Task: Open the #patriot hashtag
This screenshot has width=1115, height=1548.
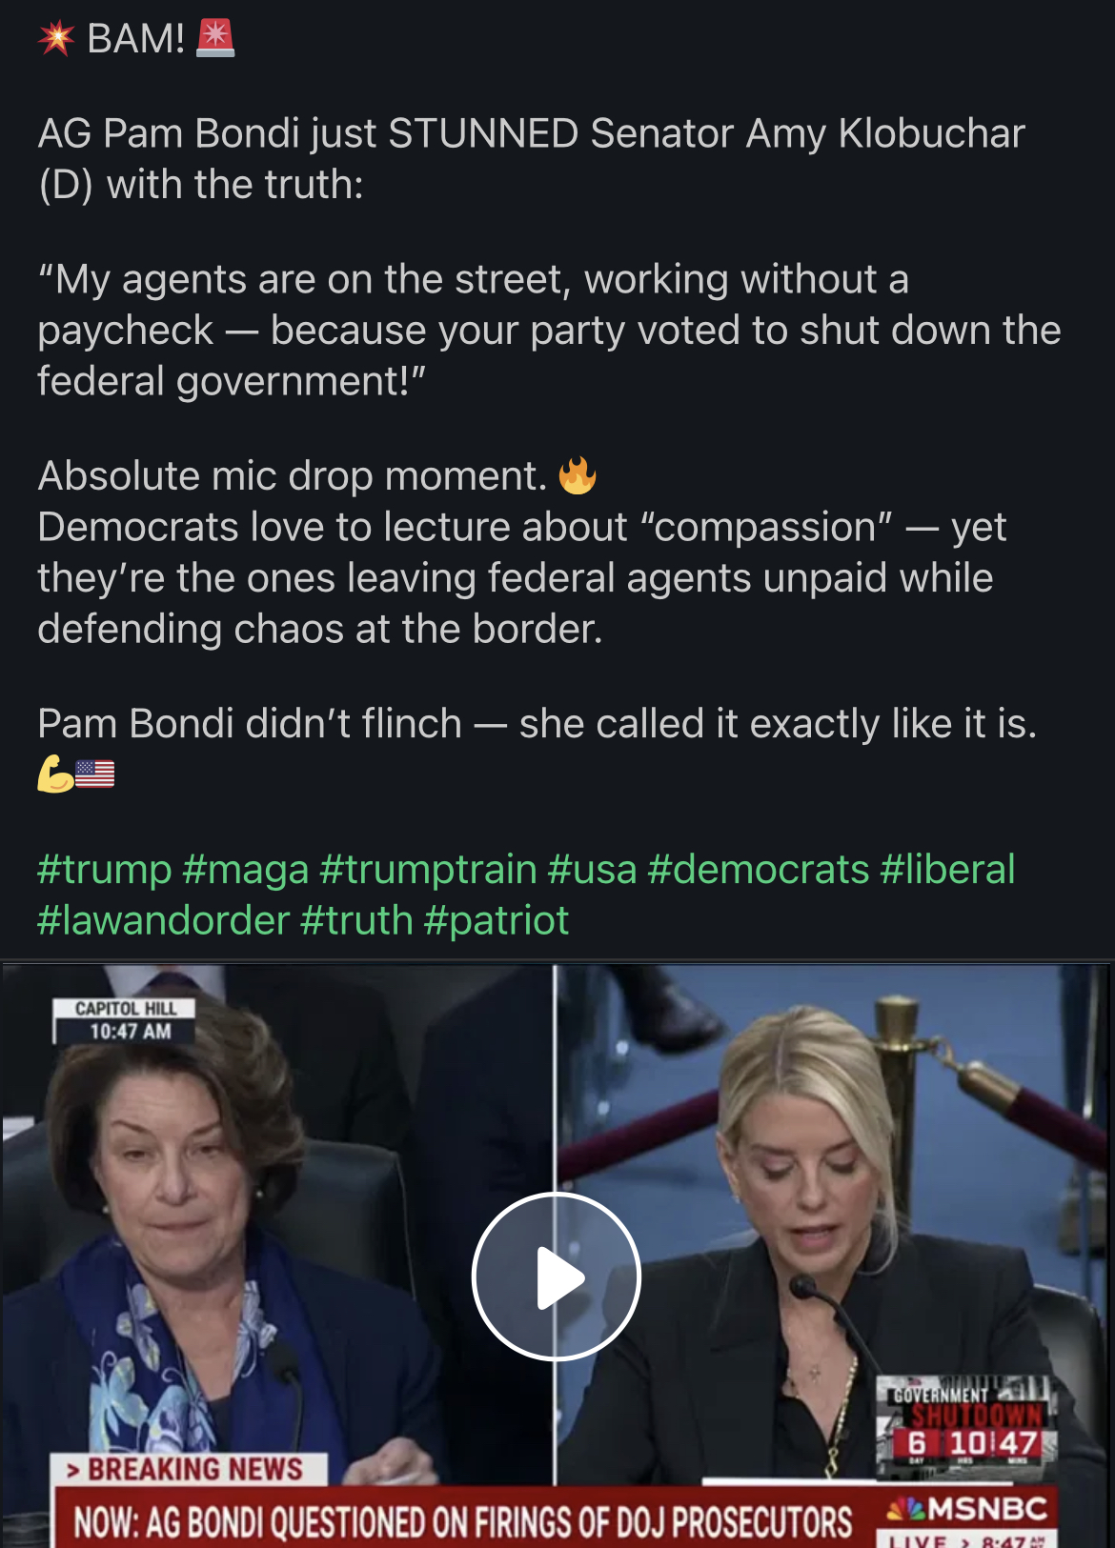Action: pos(497,920)
